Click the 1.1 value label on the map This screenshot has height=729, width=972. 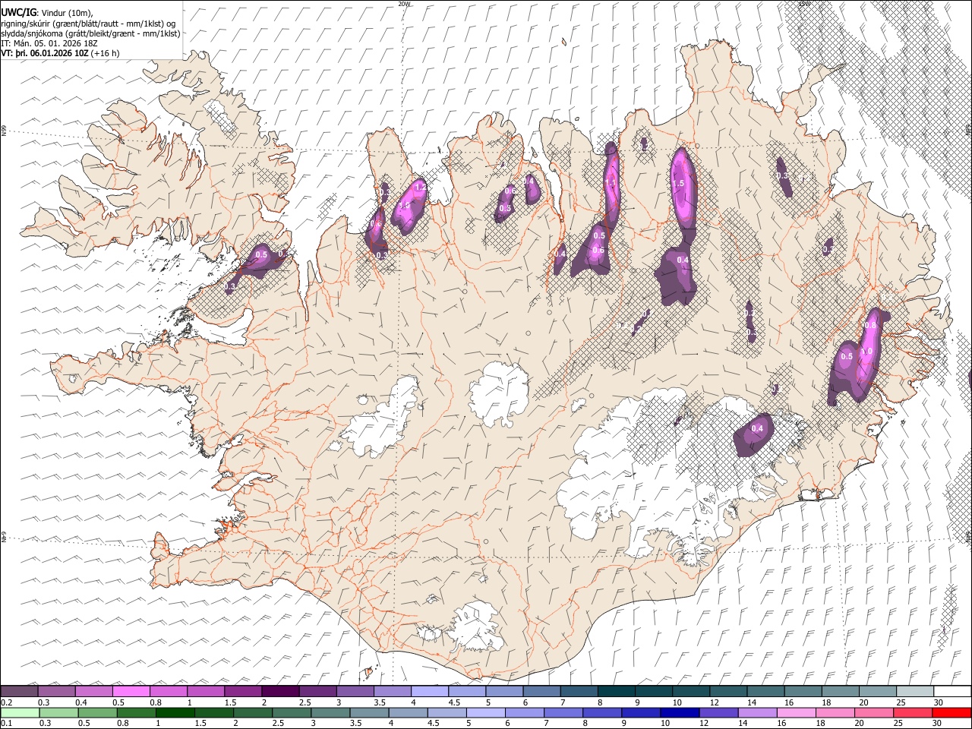pos(611,183)
